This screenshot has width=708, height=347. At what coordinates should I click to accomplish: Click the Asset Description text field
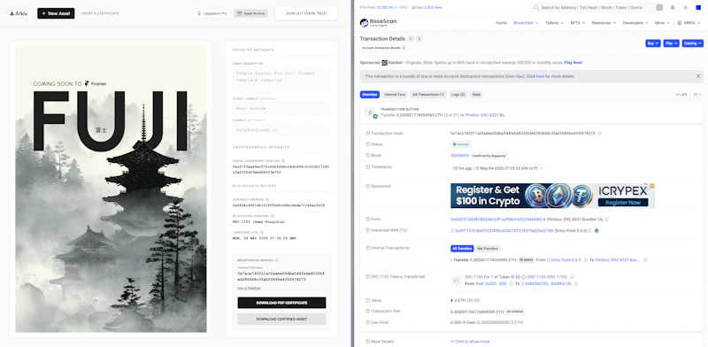point(281,80)
